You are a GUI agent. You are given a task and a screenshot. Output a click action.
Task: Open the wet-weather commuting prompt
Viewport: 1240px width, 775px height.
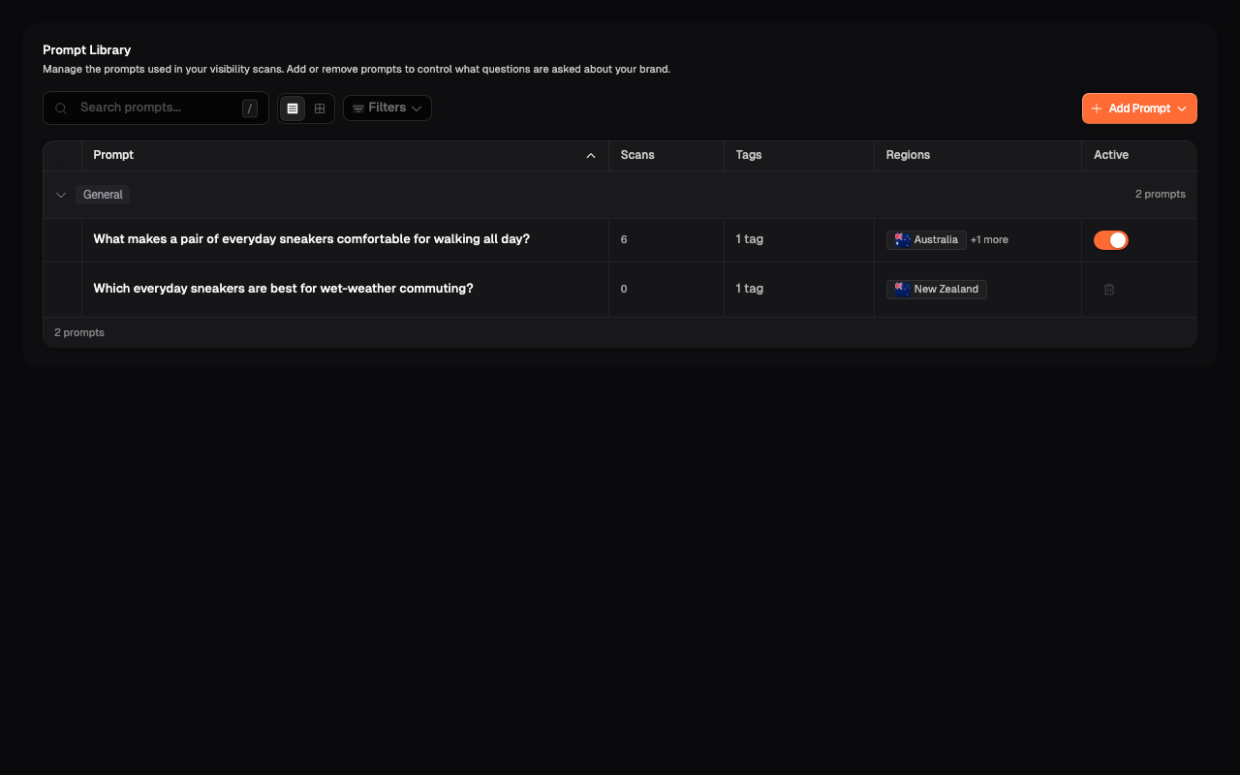click(x=283, y=289)
